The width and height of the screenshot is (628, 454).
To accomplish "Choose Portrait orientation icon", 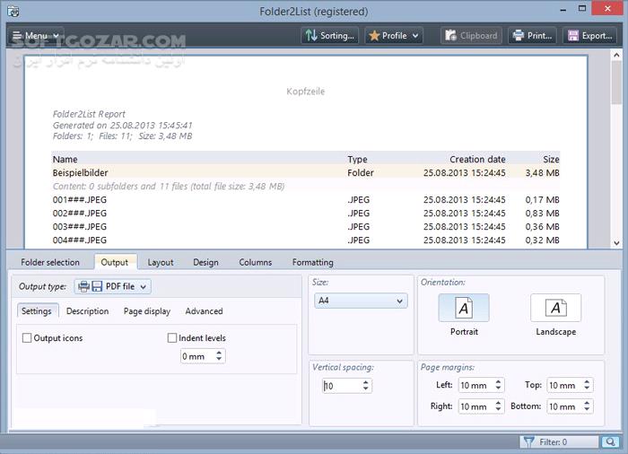I will pyautogui.click(x=464, y=308).
